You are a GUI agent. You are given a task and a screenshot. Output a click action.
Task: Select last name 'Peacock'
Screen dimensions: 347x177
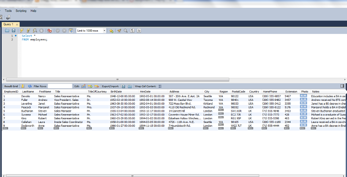point(26,107)
